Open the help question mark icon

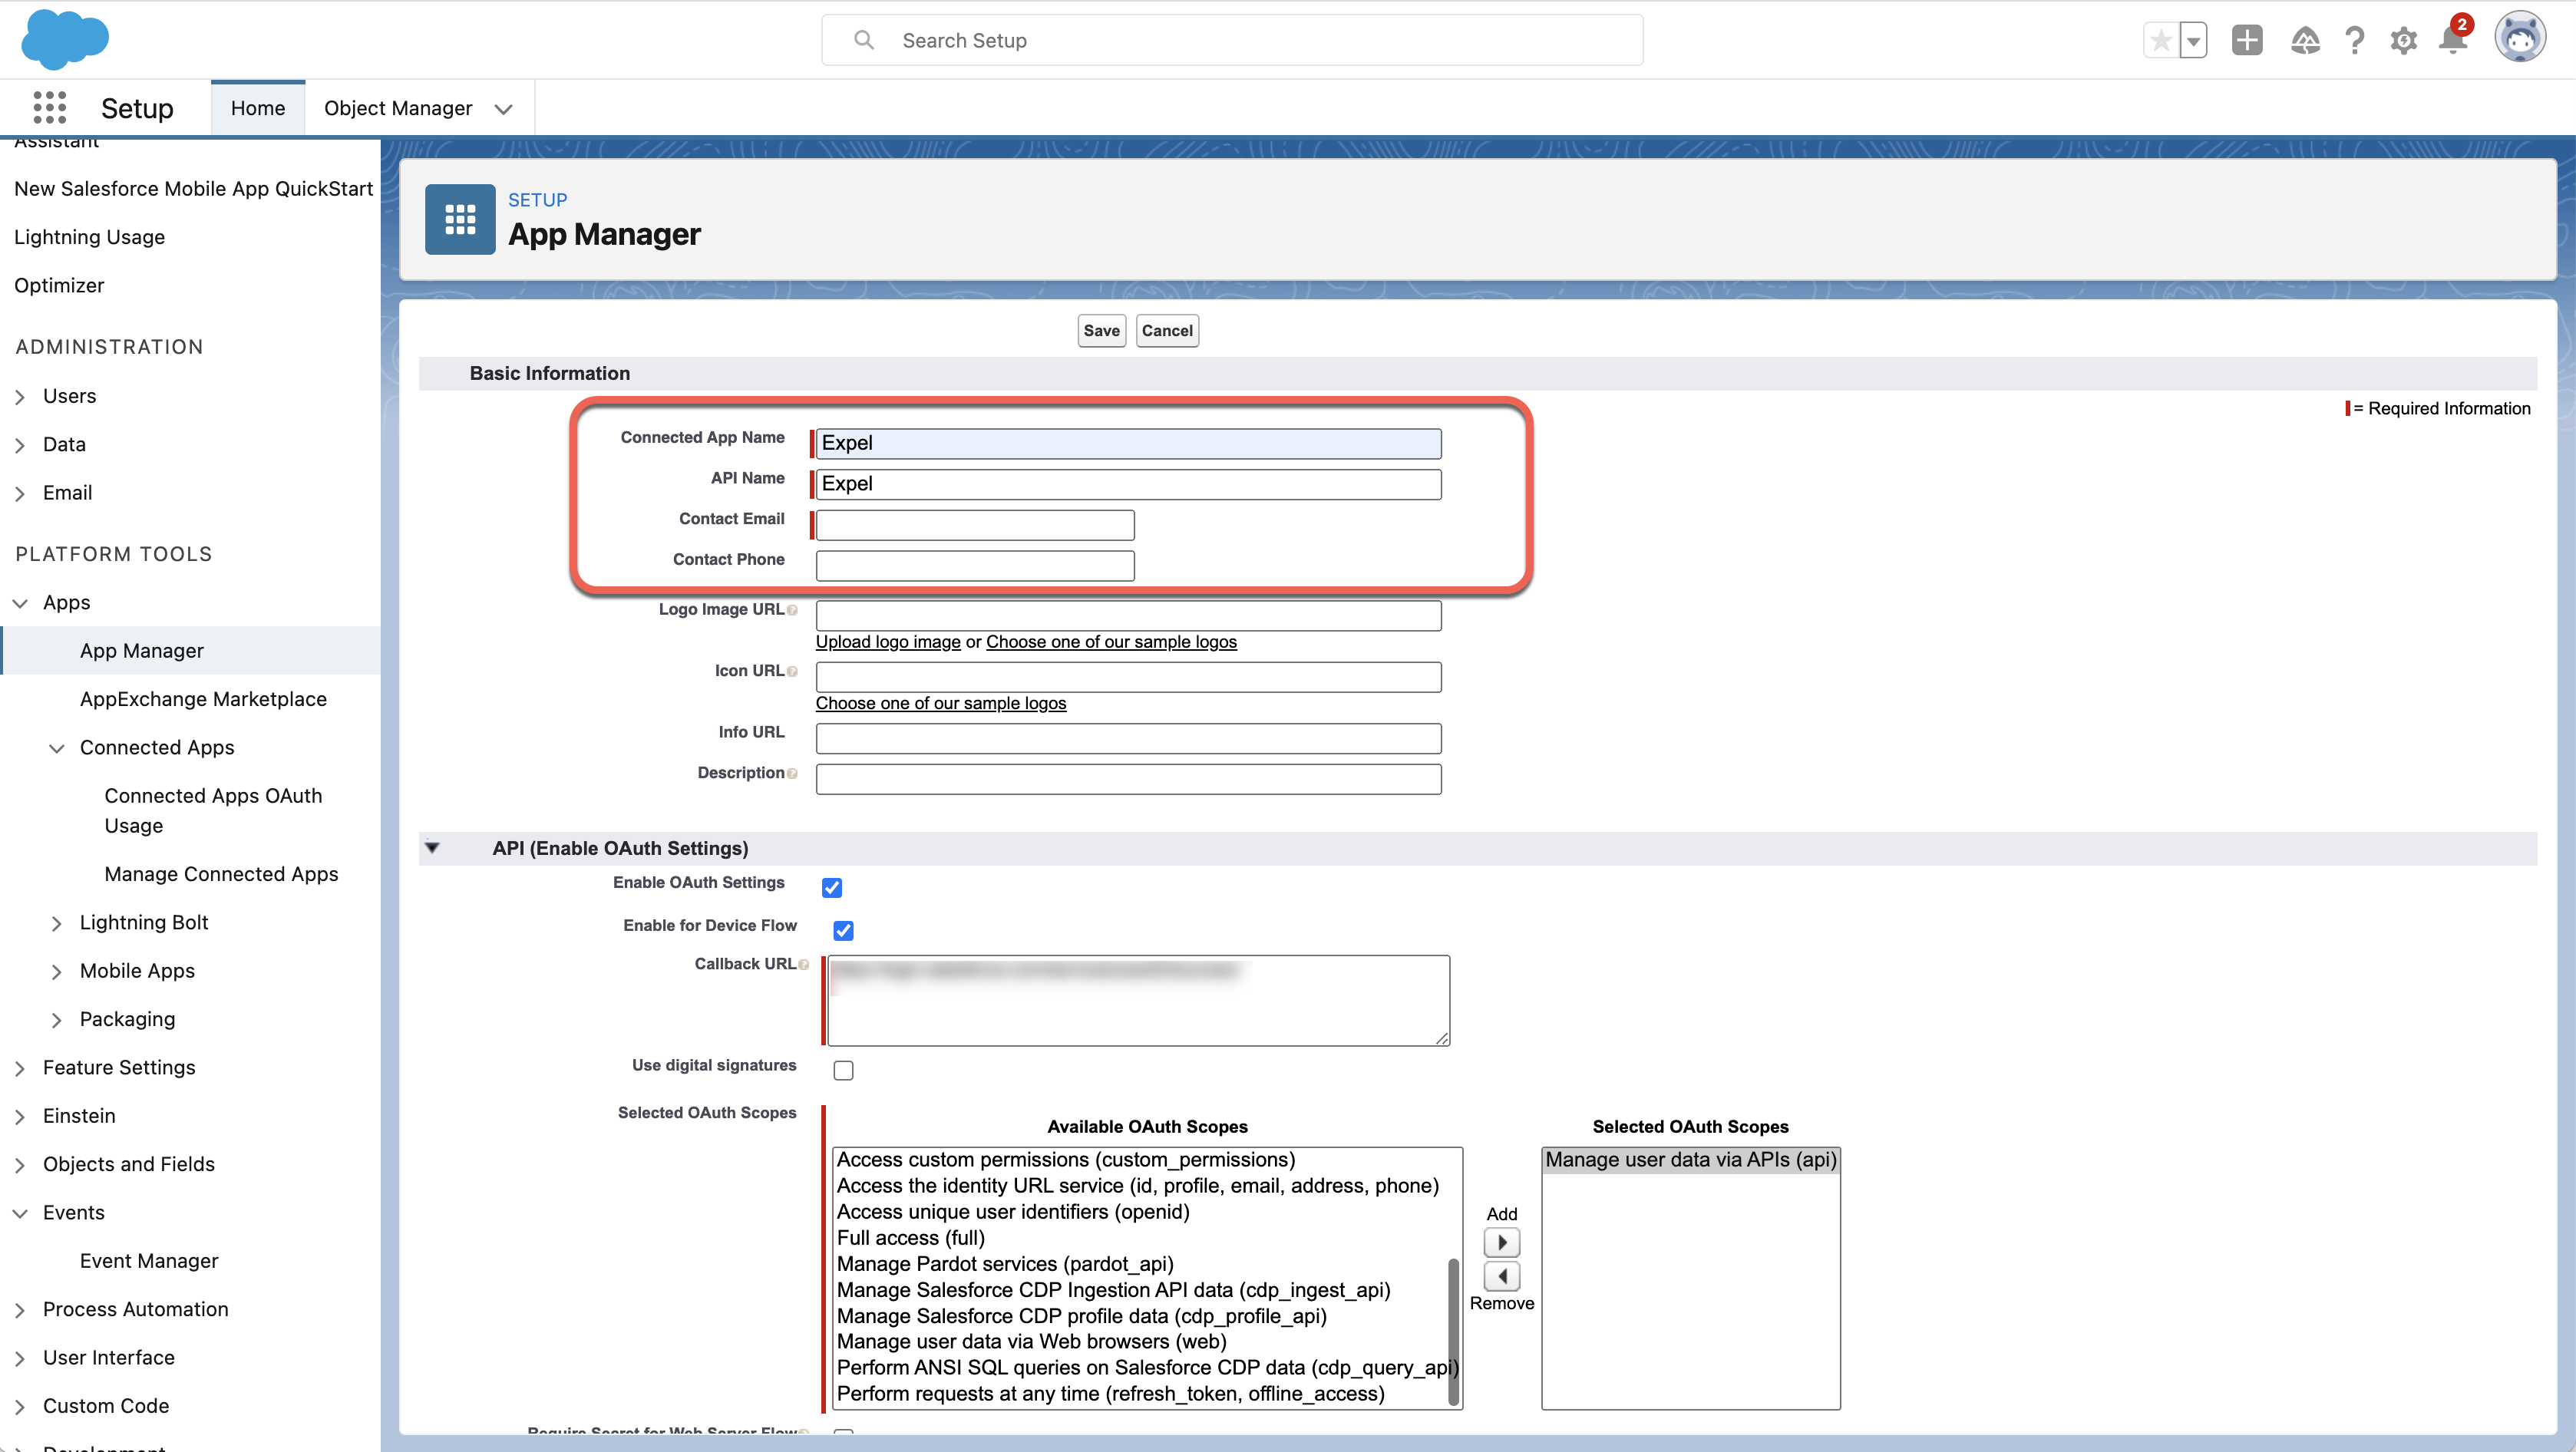(2354, 41)
